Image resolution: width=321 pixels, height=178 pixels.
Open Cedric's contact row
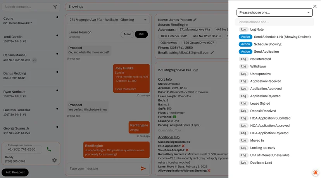(x=31, y=21)
